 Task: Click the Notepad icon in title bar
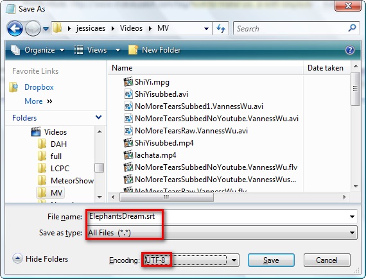[x=11, y=9]
